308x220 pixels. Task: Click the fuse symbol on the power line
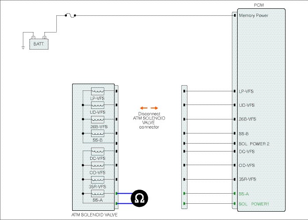70,15
